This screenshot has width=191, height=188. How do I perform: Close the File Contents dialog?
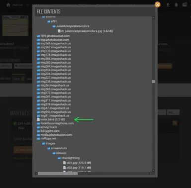tap(157, 4)
